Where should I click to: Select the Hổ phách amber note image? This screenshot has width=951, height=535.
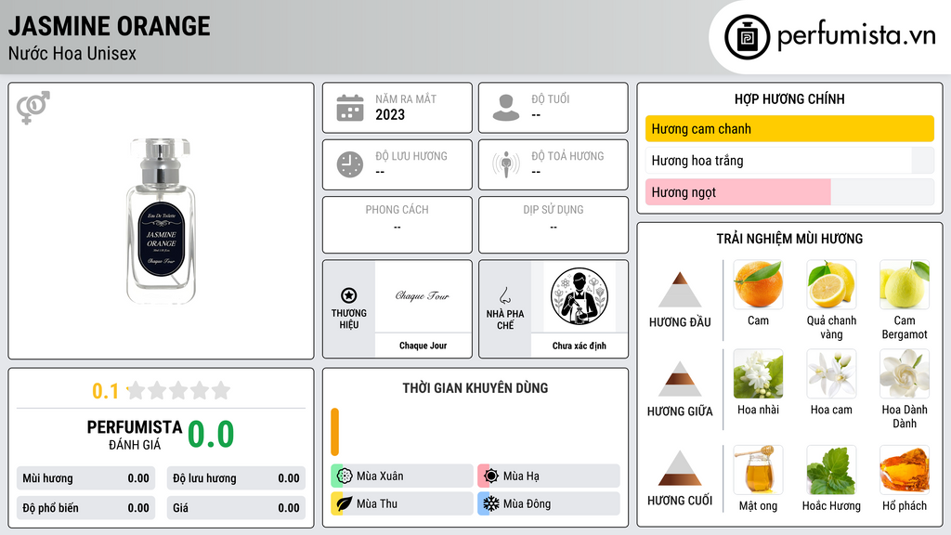click(905, 470)
